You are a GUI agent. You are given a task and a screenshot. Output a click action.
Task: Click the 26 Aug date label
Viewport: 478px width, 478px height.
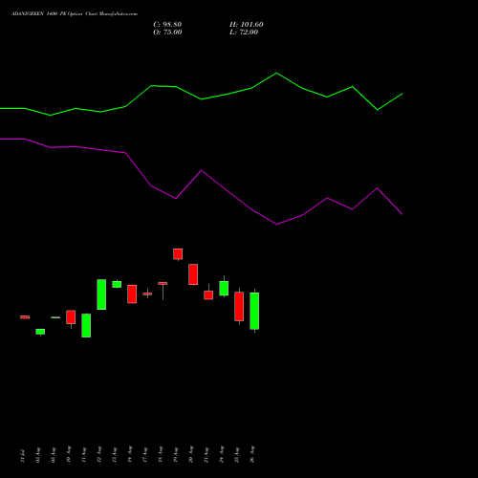pyautogui.click(x=252, y=454)
